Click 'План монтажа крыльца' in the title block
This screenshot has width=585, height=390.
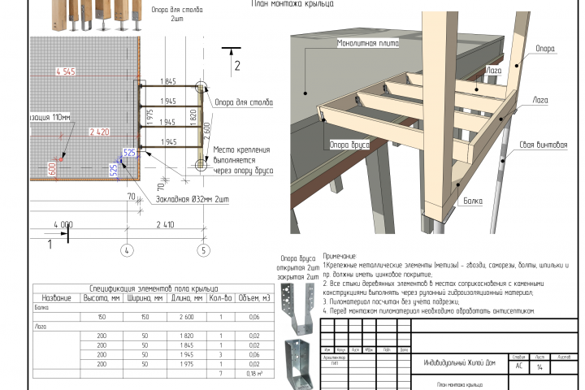(459, 384)
